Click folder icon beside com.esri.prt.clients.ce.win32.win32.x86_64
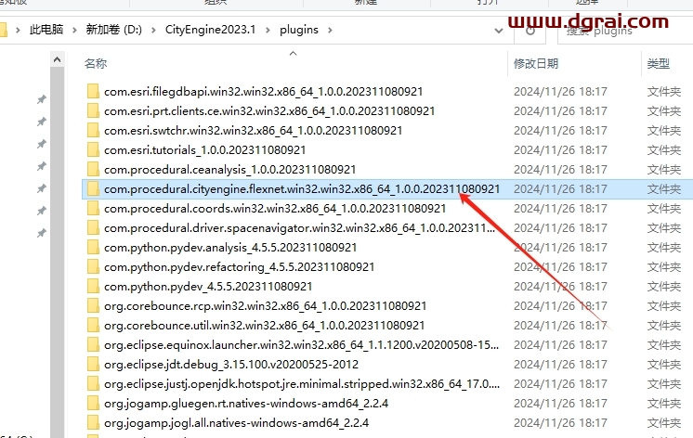Screen dimensions: 693x438 point(93,110)
